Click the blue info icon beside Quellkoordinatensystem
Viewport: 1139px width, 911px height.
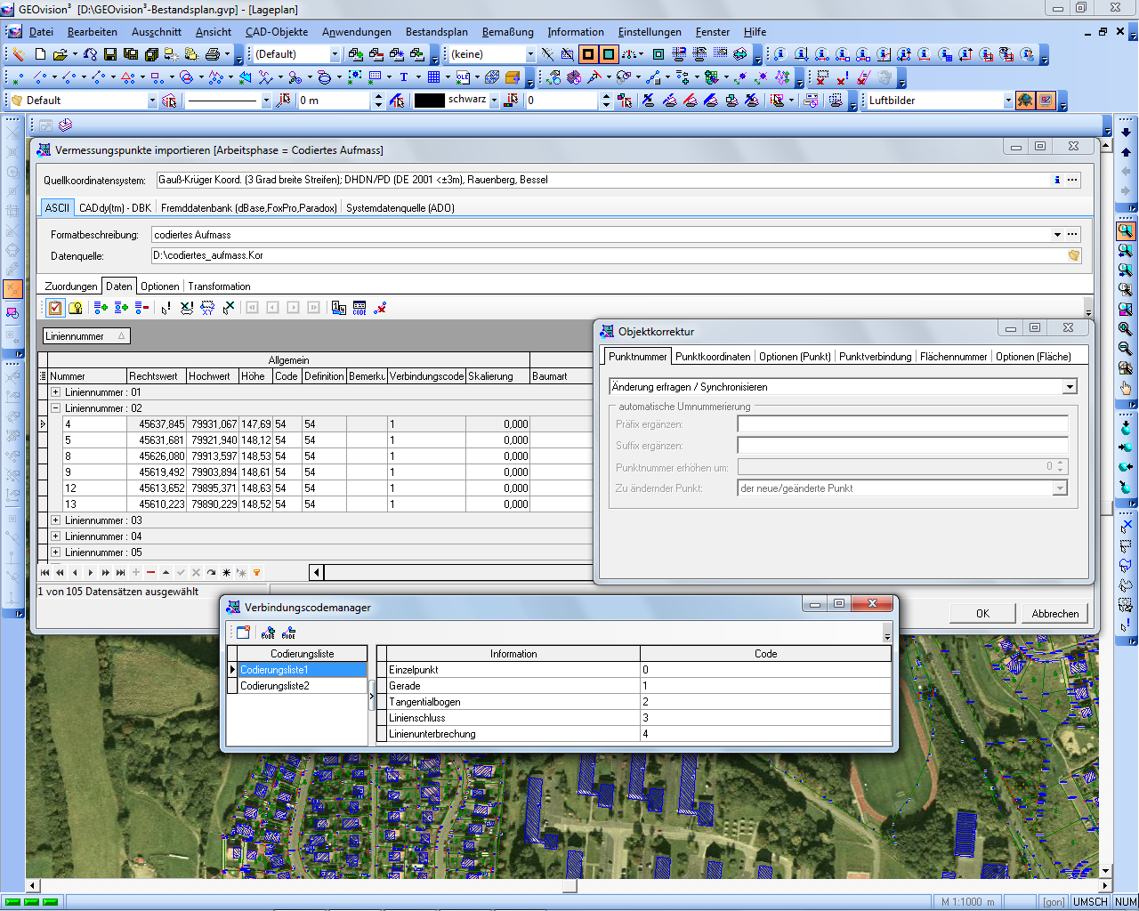[1057, 180]
